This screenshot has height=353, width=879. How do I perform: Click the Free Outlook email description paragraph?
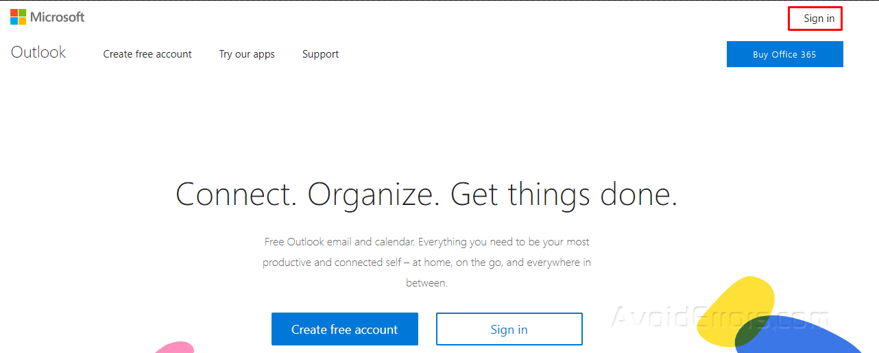tap(426, 262)
